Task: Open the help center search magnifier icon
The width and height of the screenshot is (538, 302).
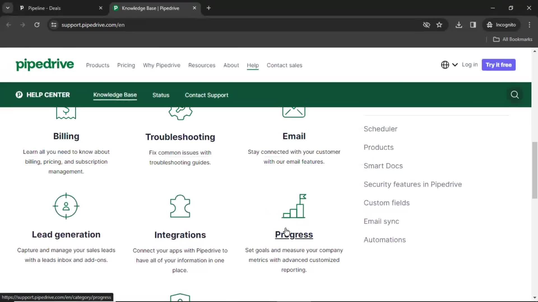Action: tap(515, 95)
